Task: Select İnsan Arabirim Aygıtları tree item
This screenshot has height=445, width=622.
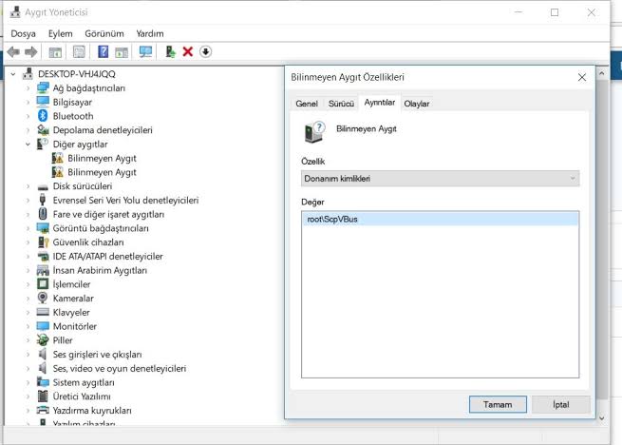Action: tap(100, 270)
